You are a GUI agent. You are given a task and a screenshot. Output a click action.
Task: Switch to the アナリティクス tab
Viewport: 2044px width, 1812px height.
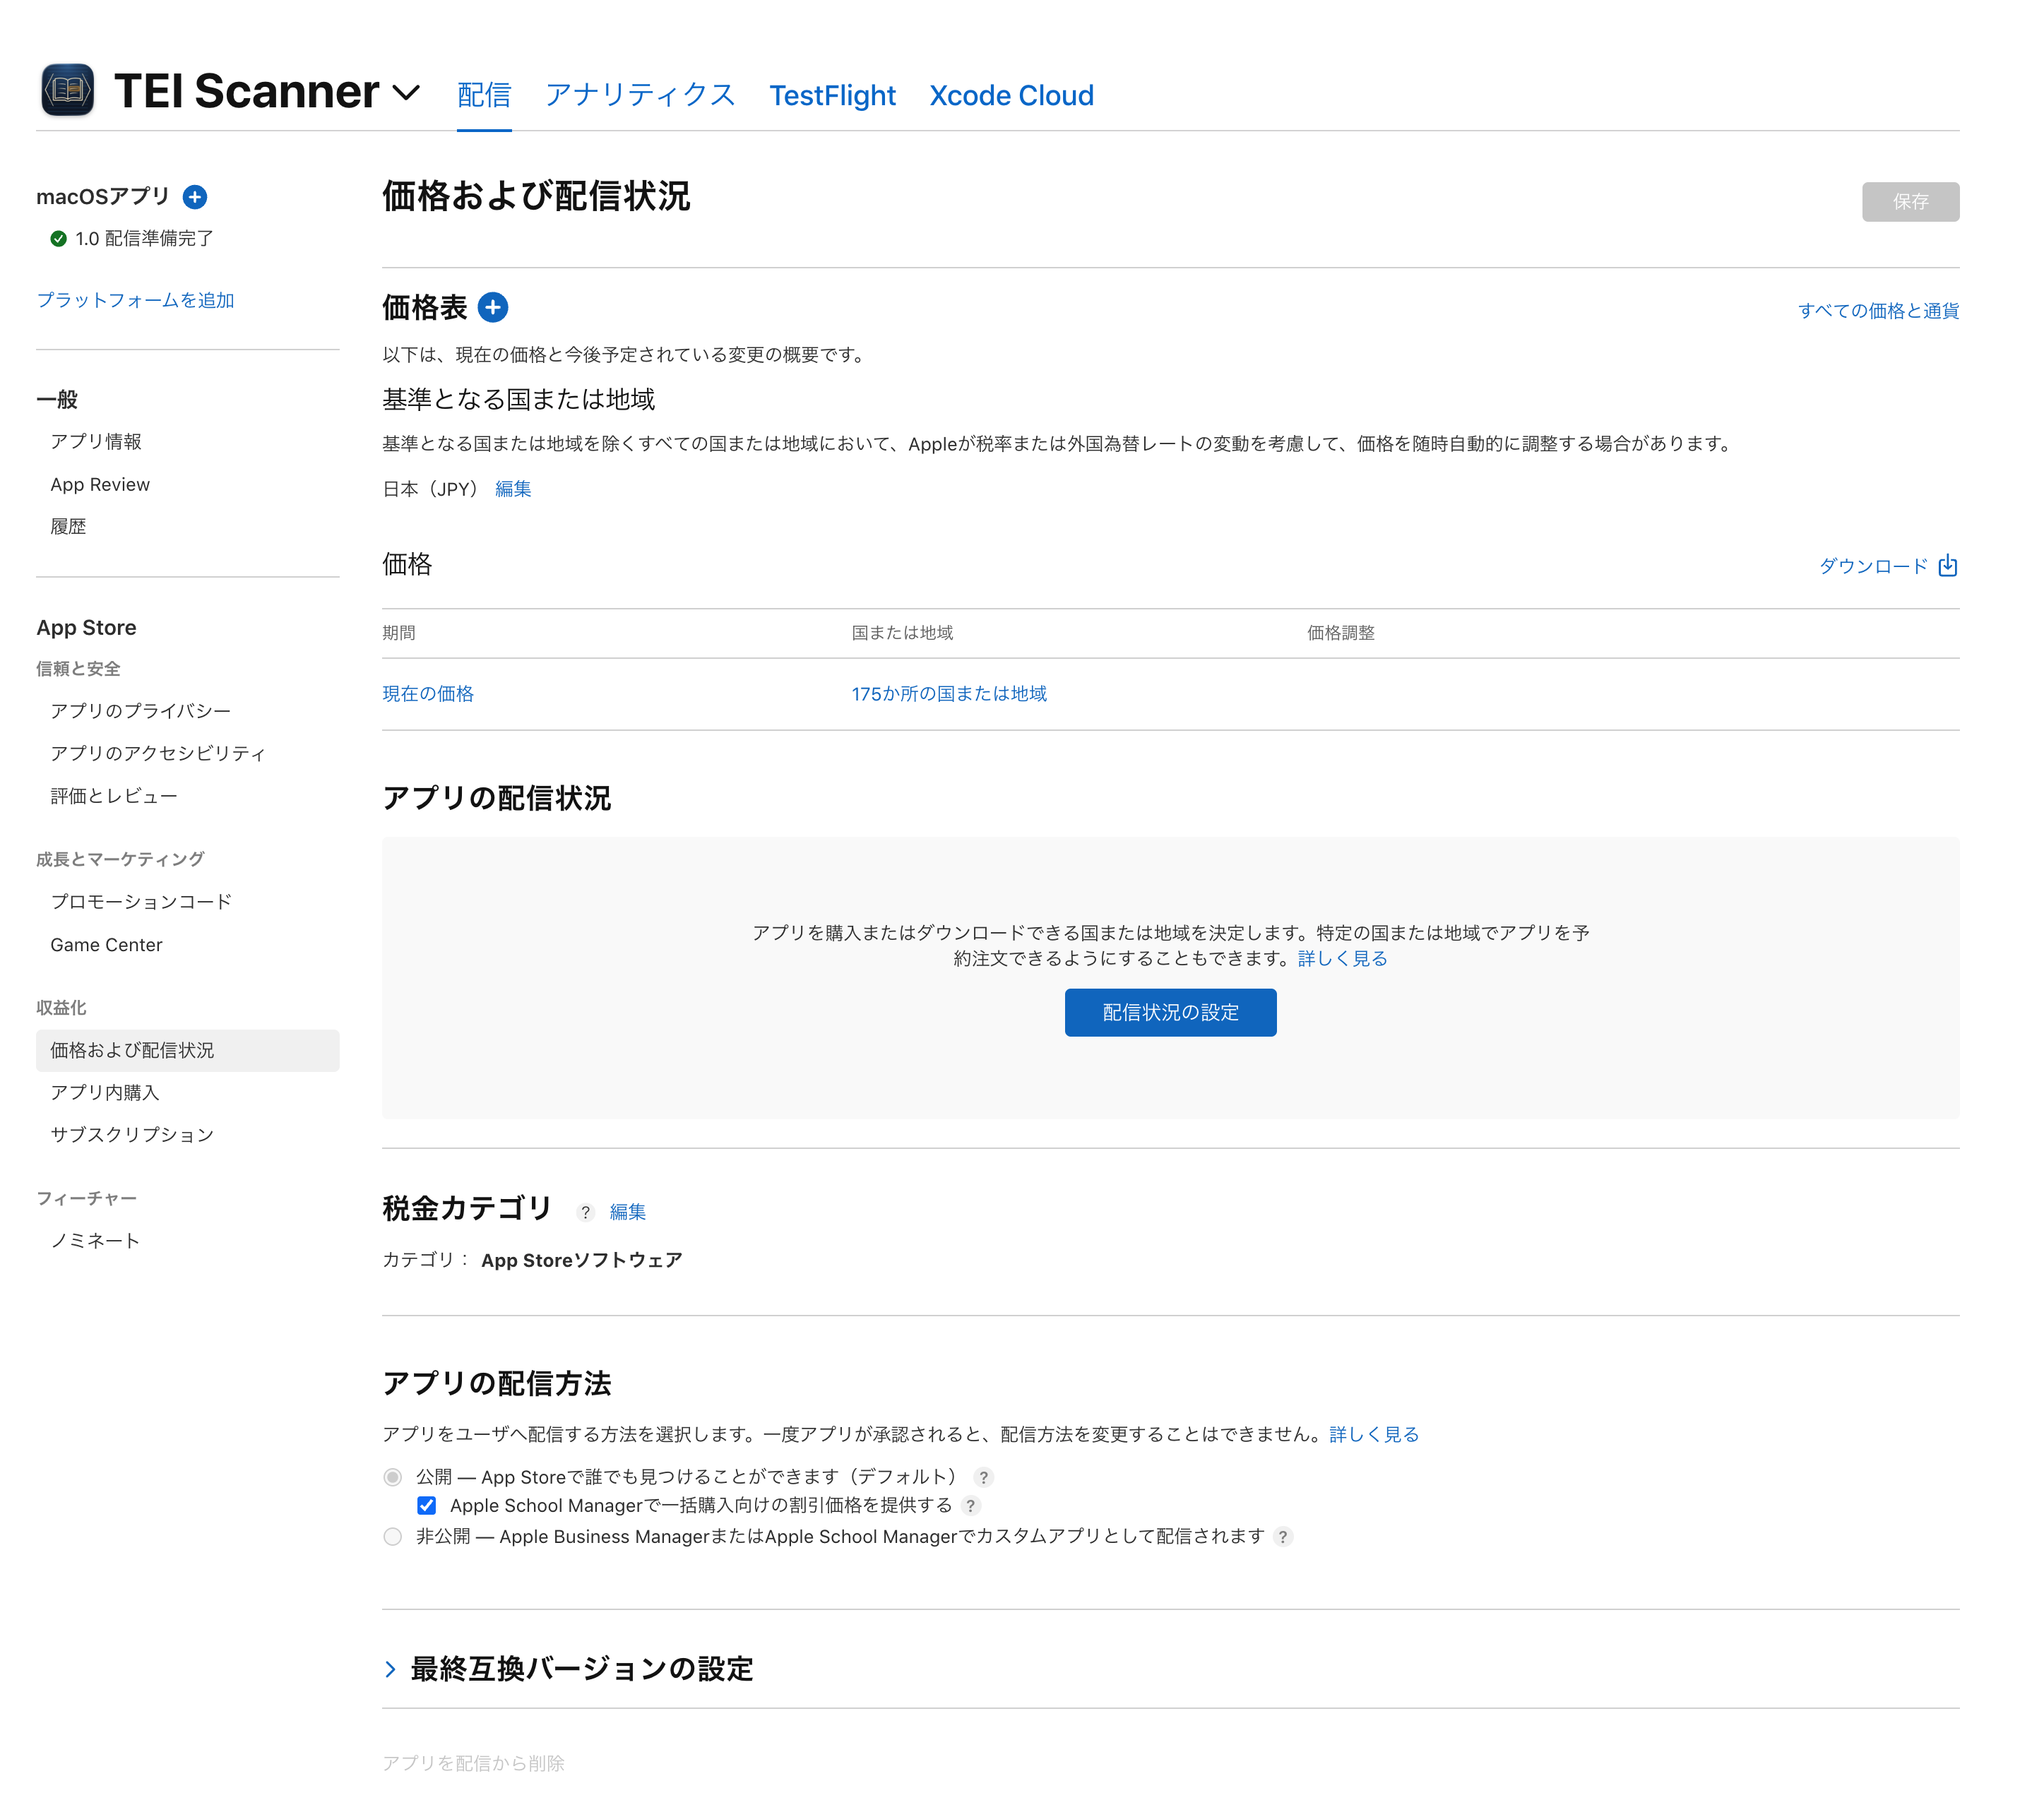click(x=640, y=95)
